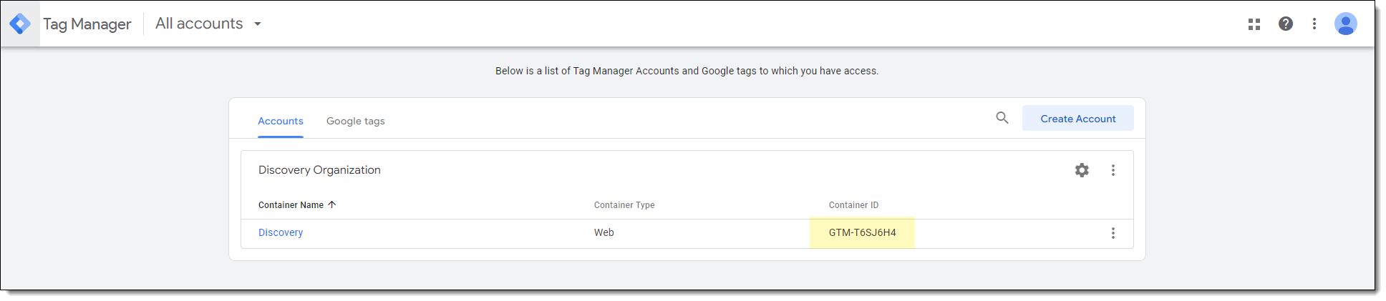Open Discovery Organization account settings gear
This screenshot has width=1386, height=301.
(x=1082, y=170)
